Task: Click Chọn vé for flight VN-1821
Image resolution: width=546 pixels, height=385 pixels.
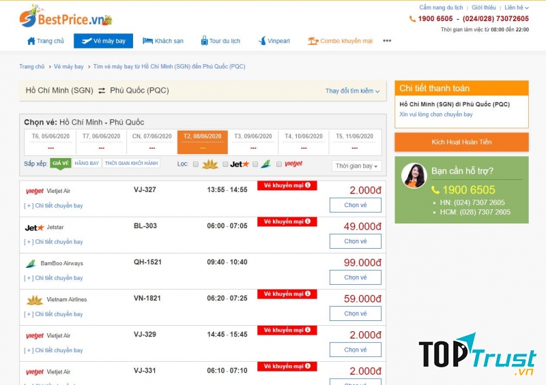Action: 356,313
